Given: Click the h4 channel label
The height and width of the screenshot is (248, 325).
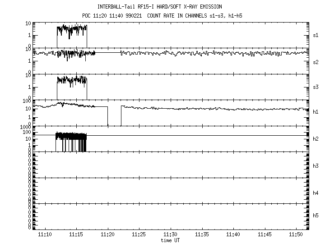Looking at the screenshot, I should coord(316,193).
